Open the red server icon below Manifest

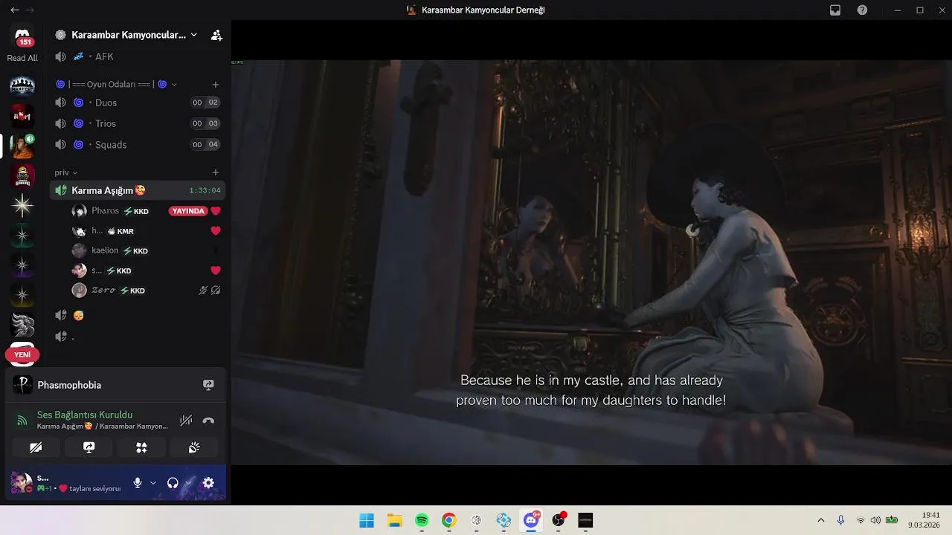tap(22, 116)
